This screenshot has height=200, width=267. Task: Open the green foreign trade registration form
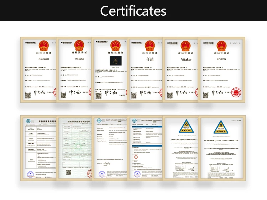tap(74, 148)
